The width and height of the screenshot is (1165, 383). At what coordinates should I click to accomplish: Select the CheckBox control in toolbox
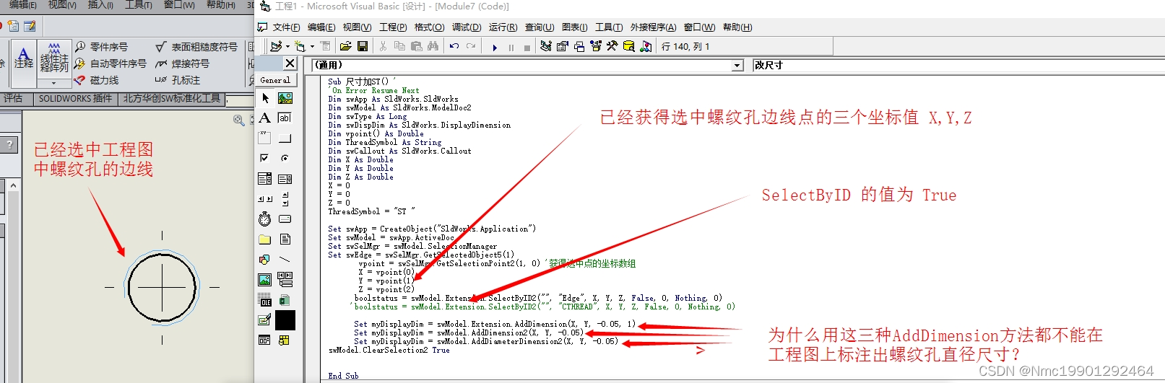265,158
